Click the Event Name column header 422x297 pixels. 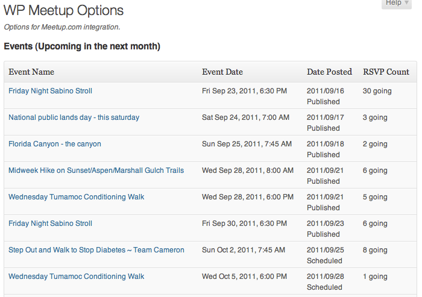coord(31,72)
